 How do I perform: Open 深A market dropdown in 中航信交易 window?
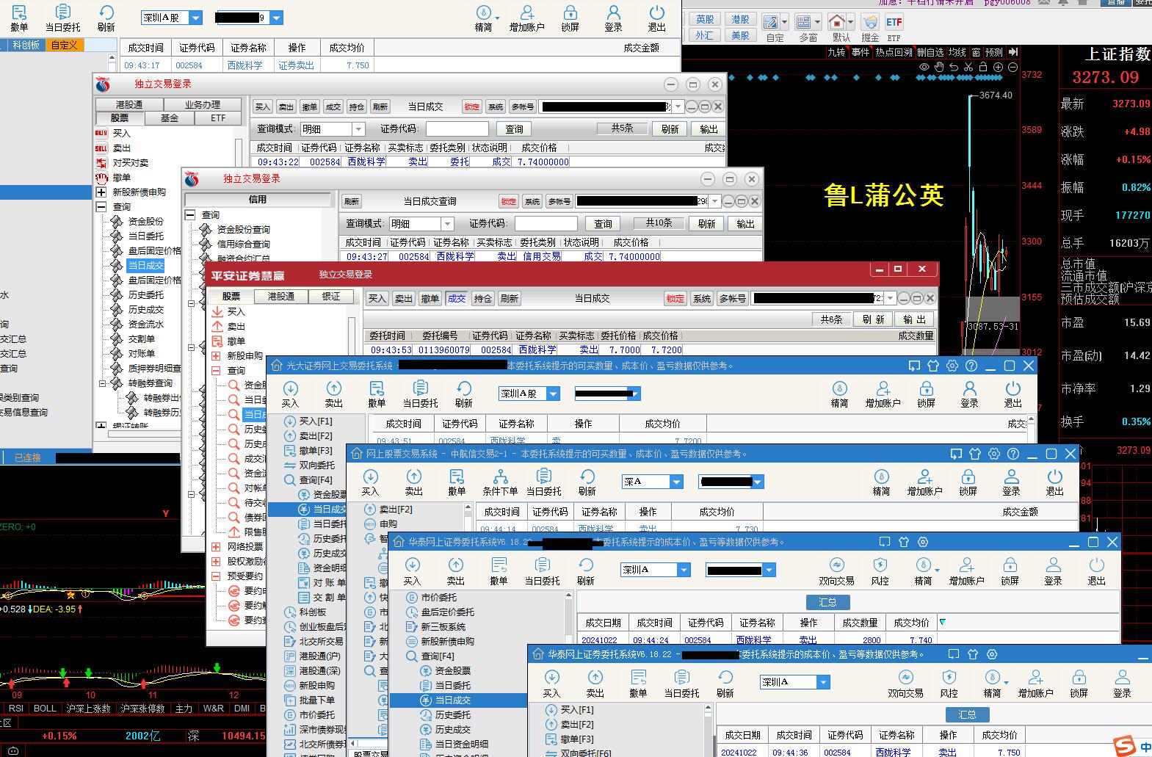click(676, 482)
